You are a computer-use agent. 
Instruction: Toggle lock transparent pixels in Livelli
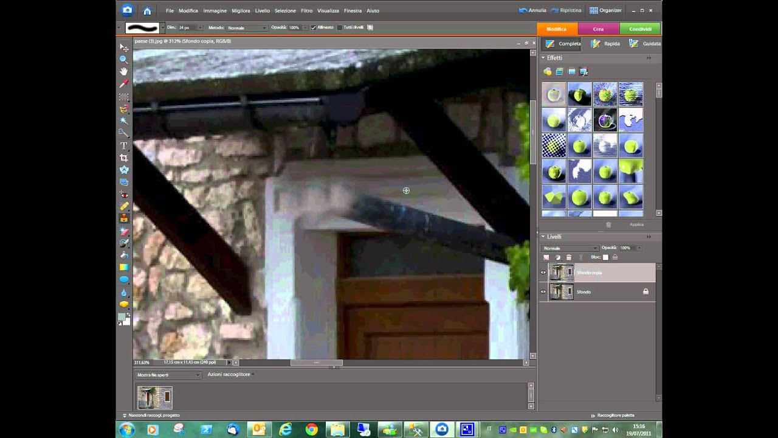point(605,257)
